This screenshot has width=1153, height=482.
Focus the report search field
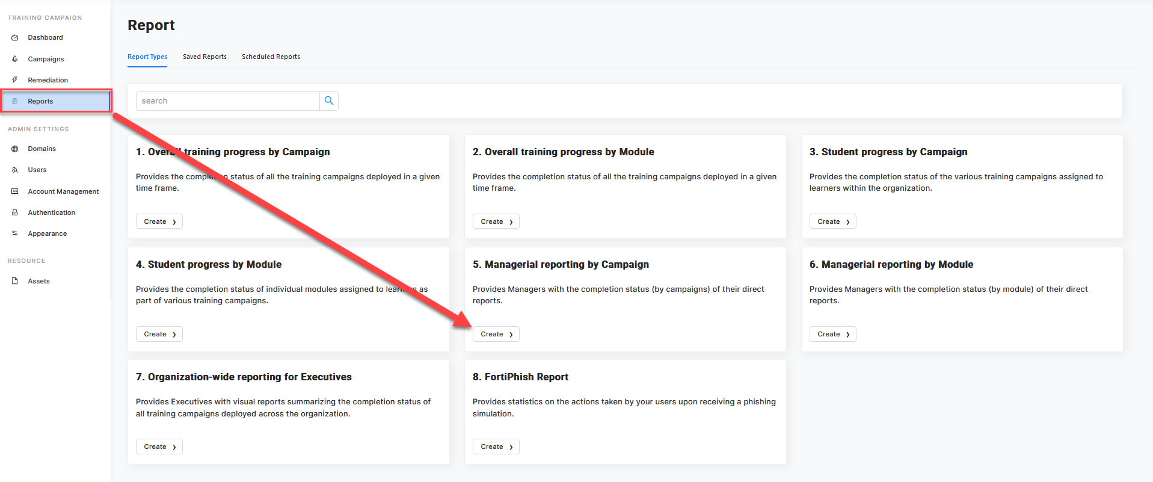coord(228,101)
